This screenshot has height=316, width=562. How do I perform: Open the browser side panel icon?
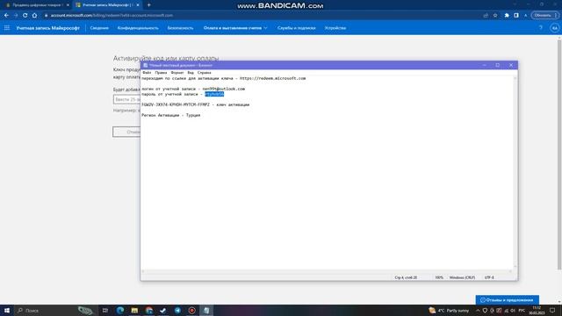click(516, 16)
